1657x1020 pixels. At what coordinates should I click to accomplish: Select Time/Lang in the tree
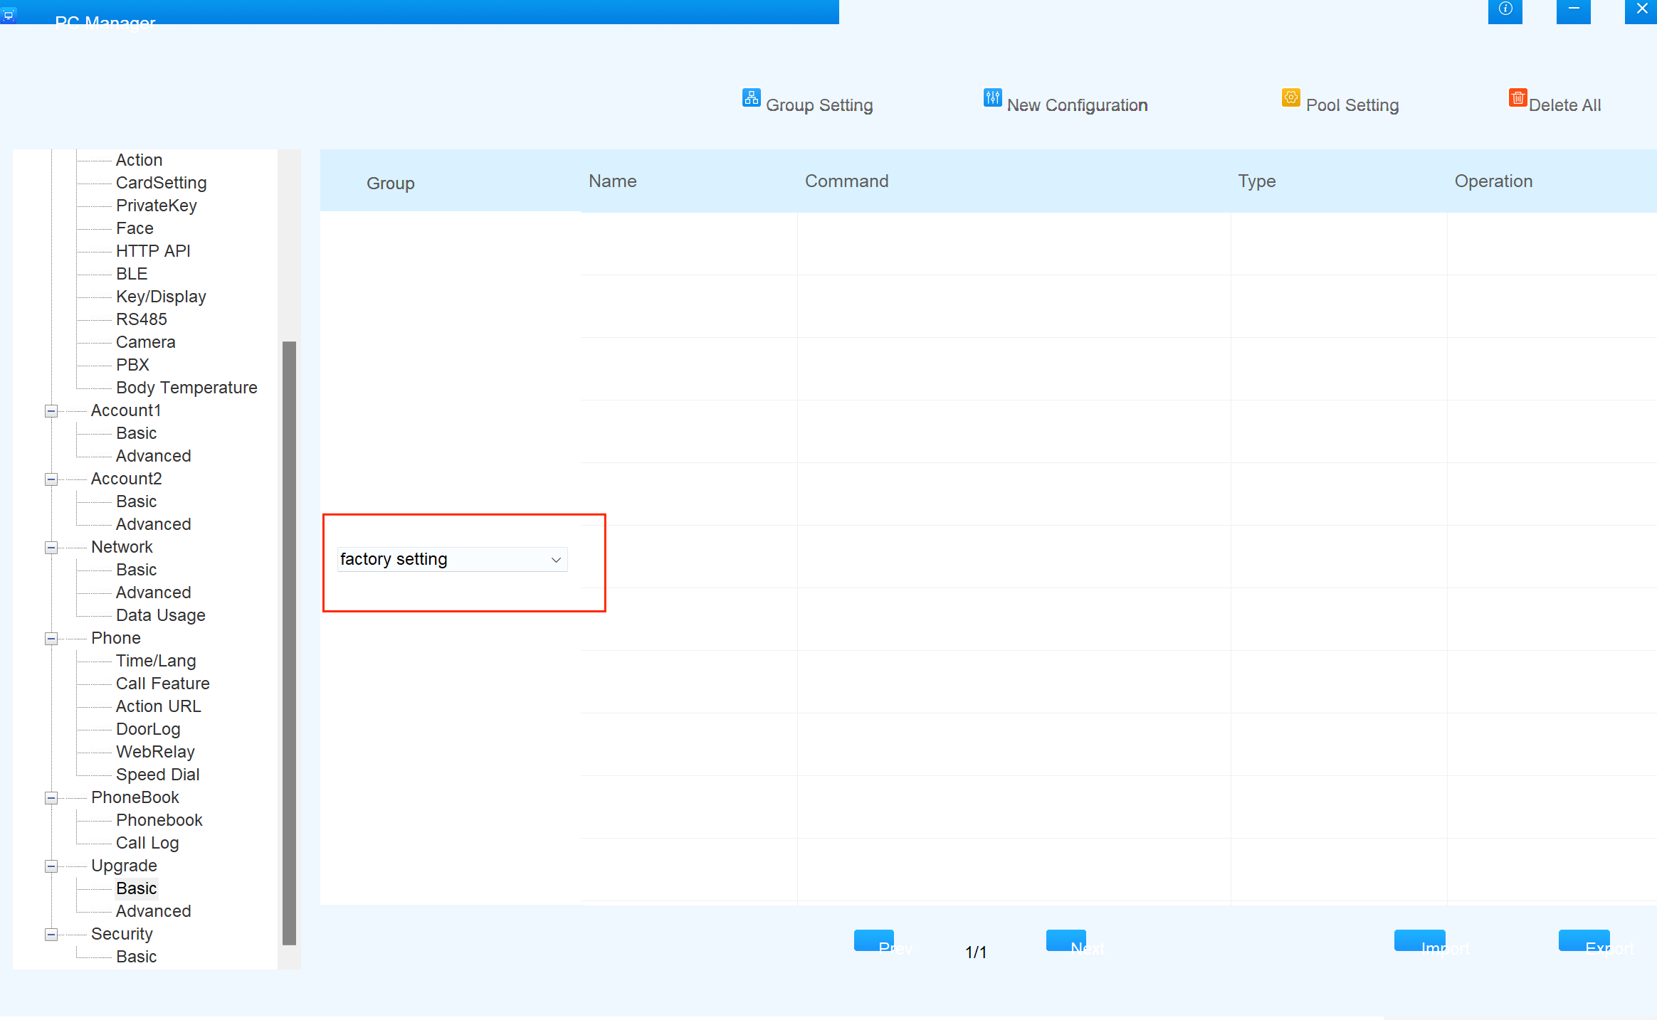coord(156,661)
